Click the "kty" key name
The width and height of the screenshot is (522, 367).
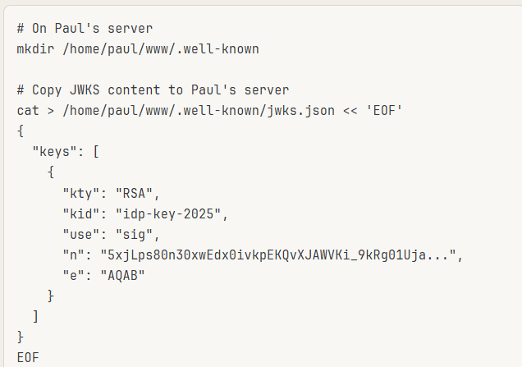click(x=81, y=192)
